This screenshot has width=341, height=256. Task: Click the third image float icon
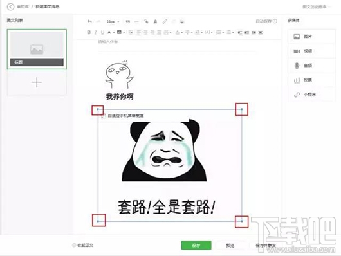tap(253, 32)
